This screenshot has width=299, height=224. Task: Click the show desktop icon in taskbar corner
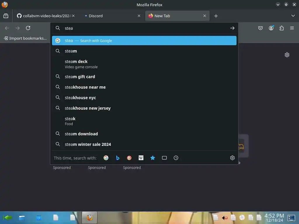click(x=291, y=218)
